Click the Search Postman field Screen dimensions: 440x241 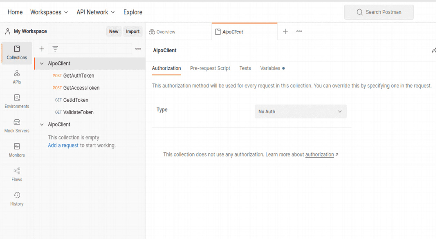[x=379, y=12]
